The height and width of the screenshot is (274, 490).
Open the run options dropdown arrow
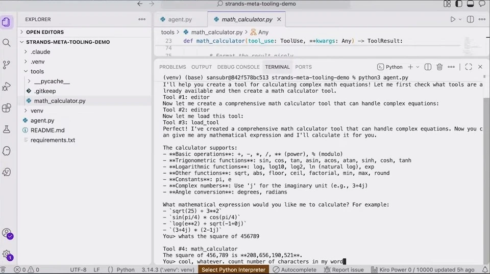460,19
